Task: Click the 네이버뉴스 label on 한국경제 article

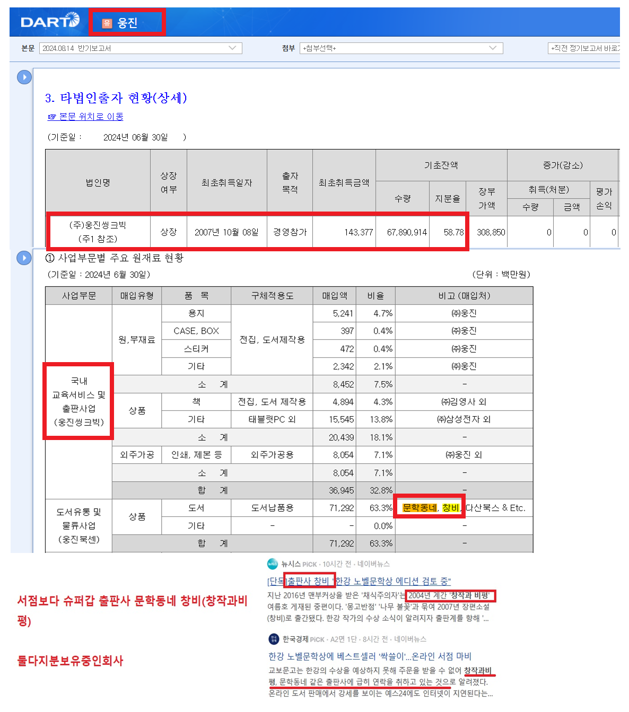Action: (x=410, y=639)
